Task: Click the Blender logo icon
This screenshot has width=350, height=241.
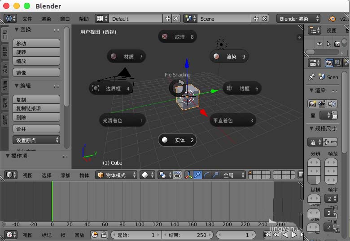Action: (332, 18)
